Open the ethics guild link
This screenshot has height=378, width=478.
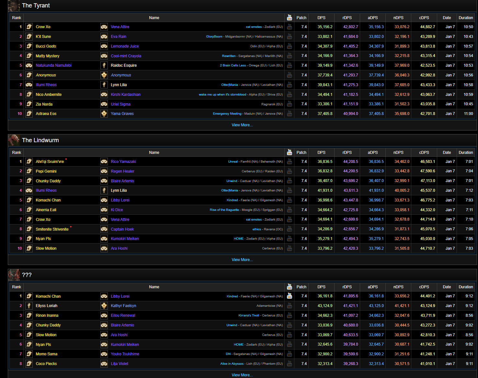point(257,229)
